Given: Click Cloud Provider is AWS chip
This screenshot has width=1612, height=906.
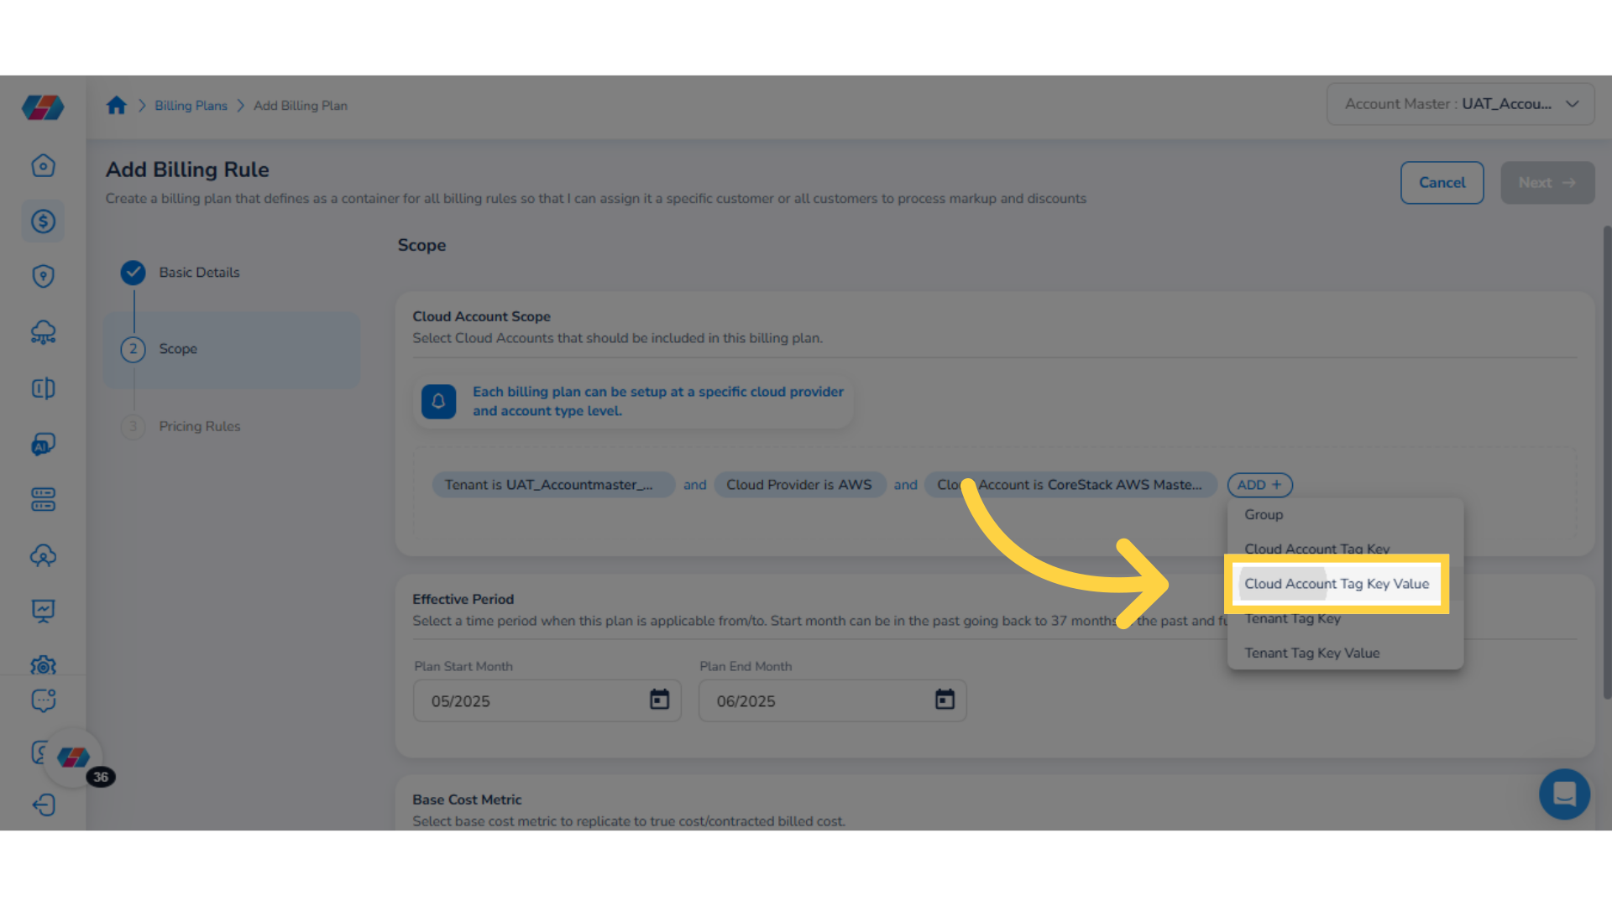Looking at the screenshot, I should 799,485.
